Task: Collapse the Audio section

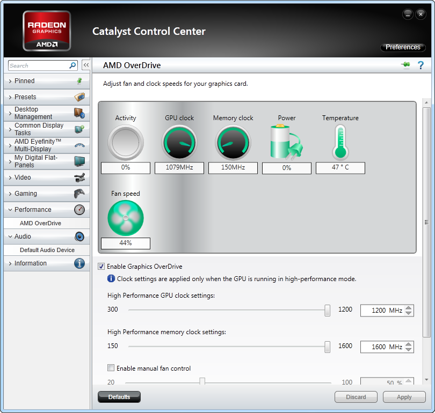Action: tap(47, 237)
